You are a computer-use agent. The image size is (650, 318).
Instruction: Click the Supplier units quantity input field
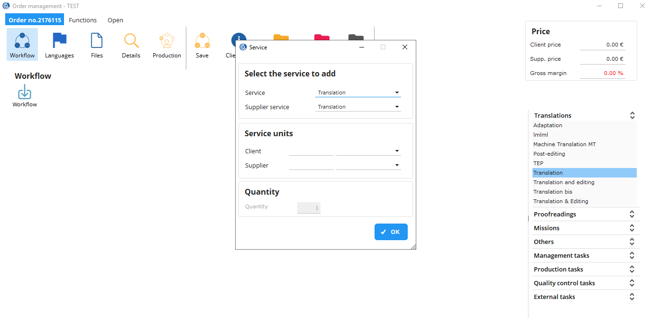coord(311,166)
